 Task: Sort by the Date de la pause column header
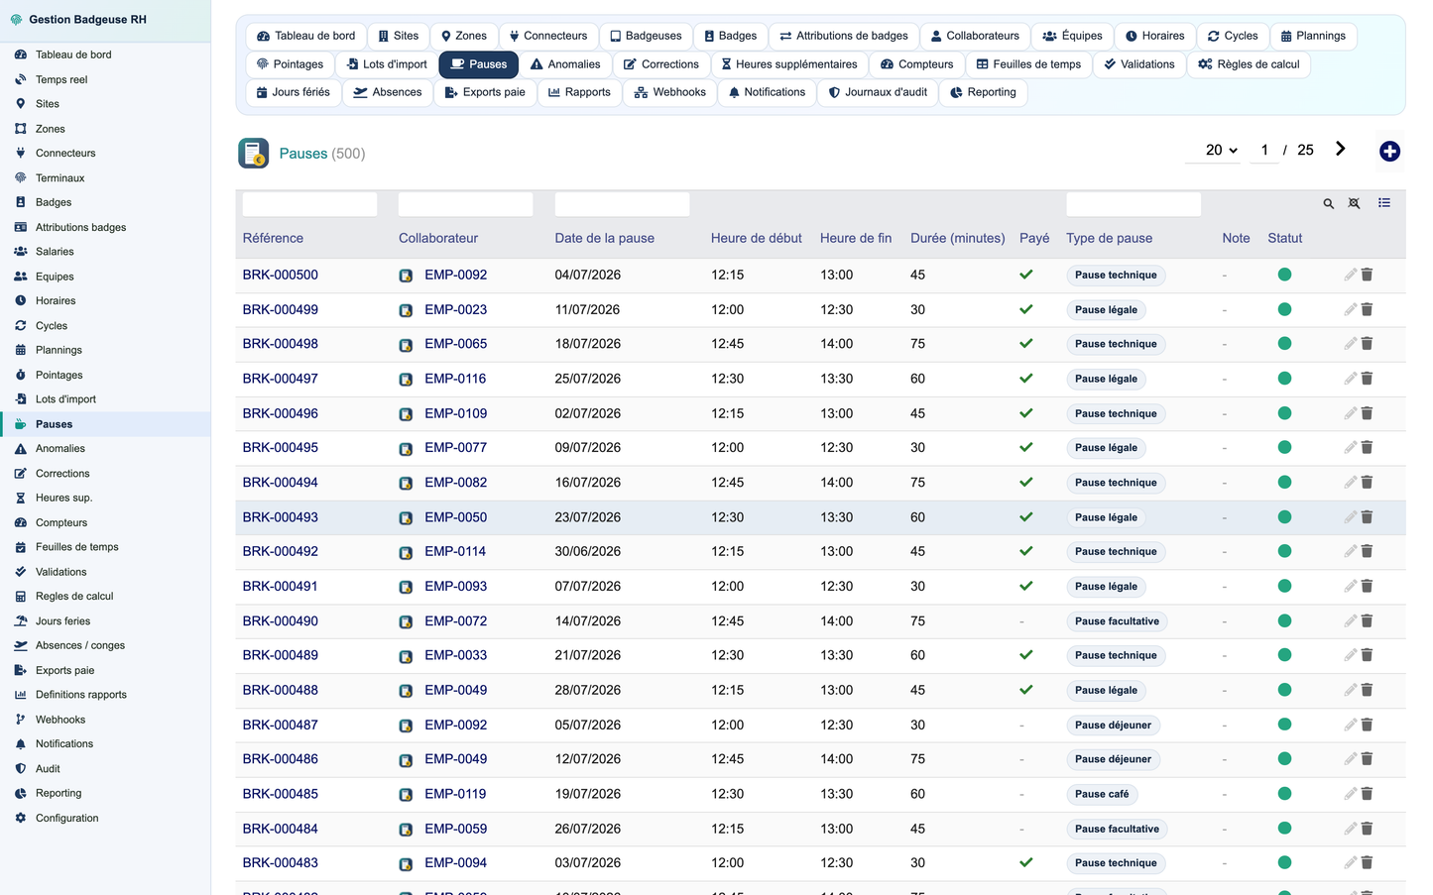click(604, 238)
